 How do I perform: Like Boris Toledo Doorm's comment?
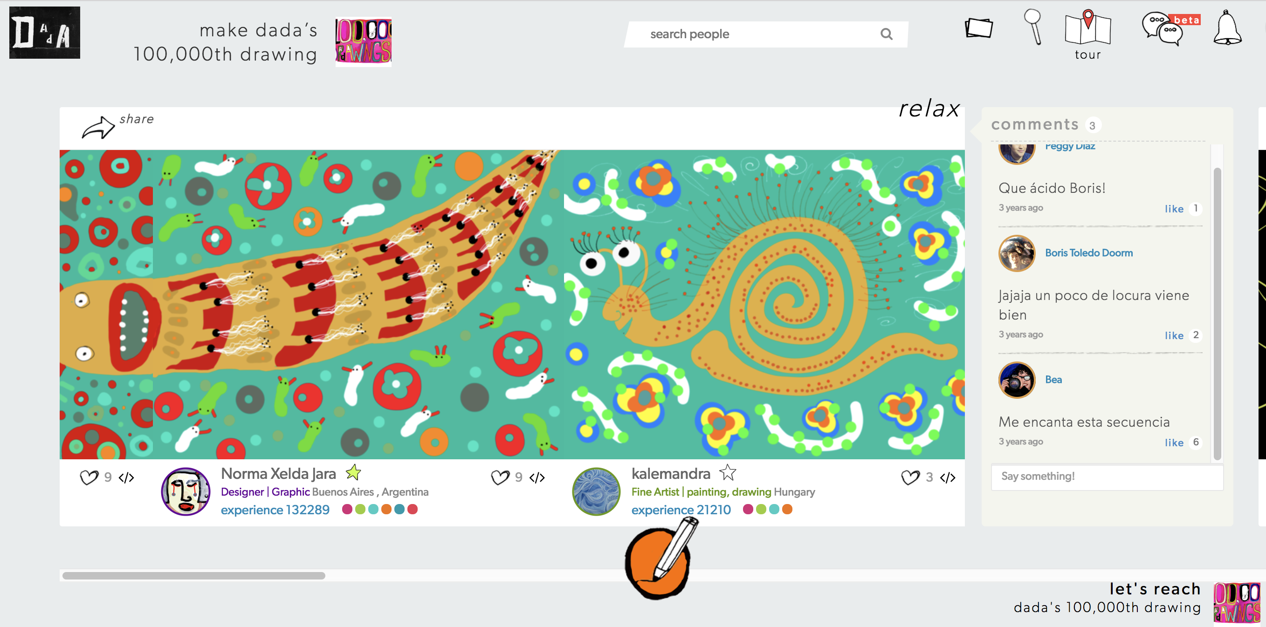pyautogui.click(x=1174, y=335)
